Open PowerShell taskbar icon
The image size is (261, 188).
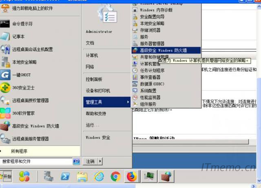point(65,176)
